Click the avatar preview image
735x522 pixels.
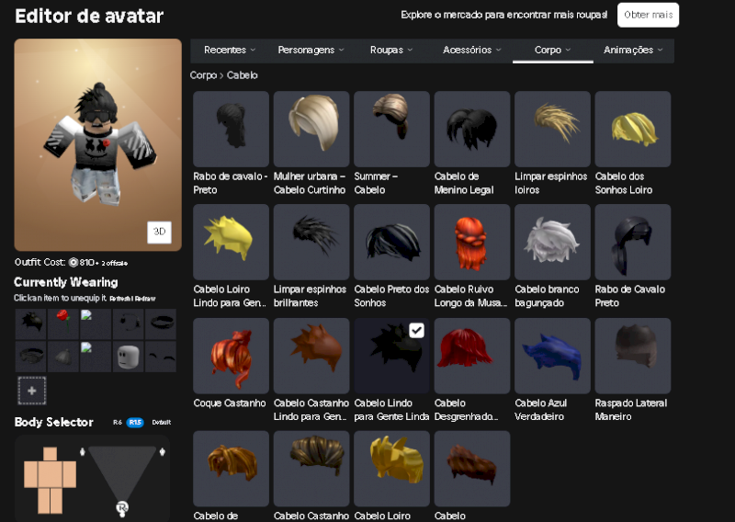(x=98, y=145)
